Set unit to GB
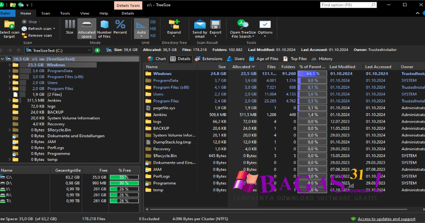Screen dimensions: 425x223 (x=153, y=22)
